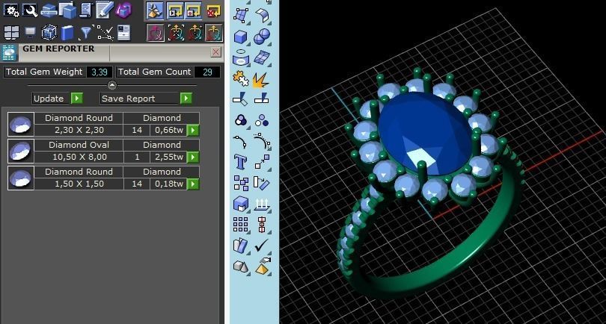
Task: Click the purple cube render icon
Action: 123,10
